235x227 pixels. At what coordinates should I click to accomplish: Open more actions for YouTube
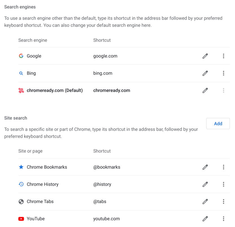coord(223,219)
